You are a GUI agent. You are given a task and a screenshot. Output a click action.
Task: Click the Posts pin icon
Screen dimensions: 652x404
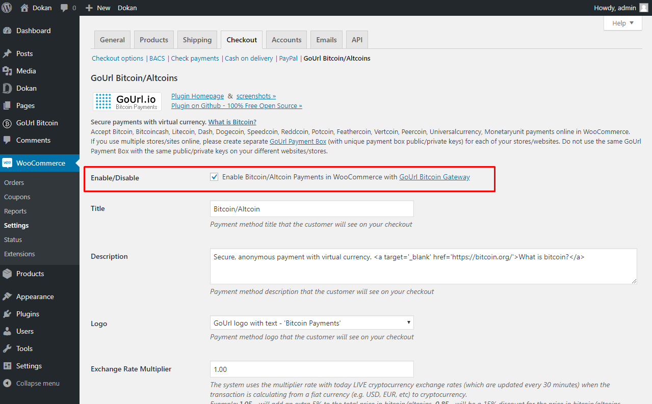point(7,53)
